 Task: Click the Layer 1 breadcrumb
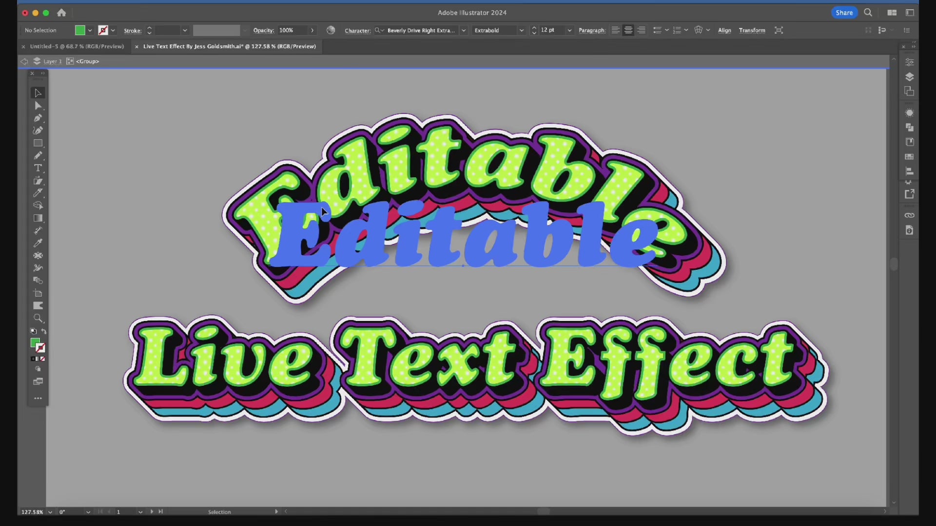(52, 61)
